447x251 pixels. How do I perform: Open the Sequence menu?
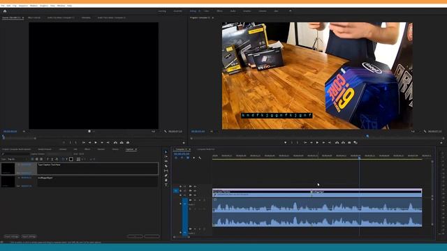pyautogui.click(x=23, y=6)
